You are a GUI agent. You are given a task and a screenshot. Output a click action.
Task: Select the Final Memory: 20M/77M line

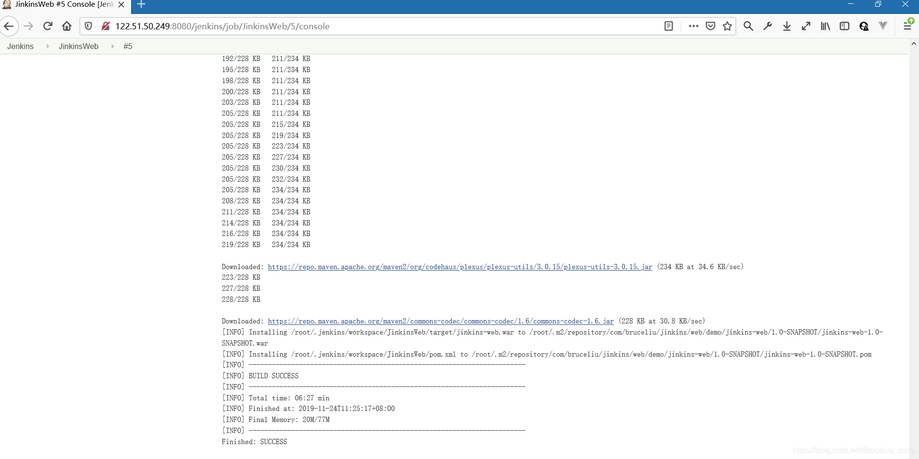(275, 420)
